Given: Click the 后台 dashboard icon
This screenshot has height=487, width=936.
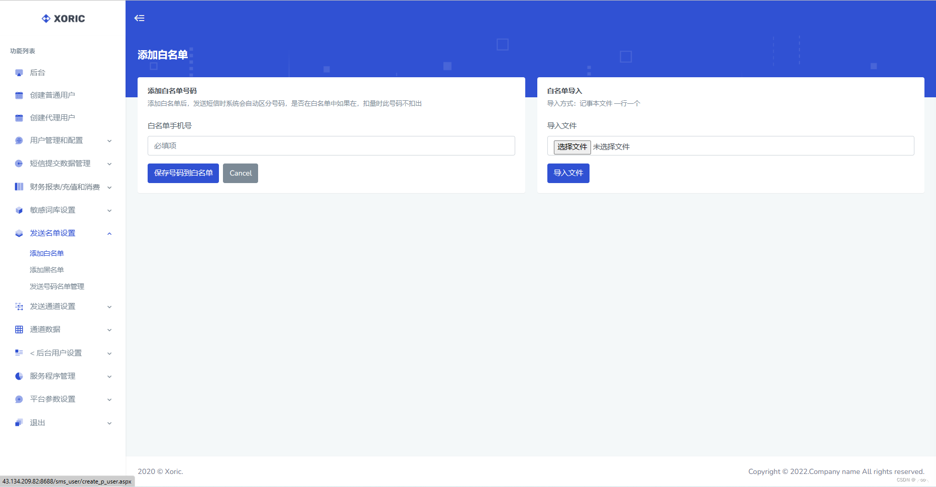Looking at the screenshot, I should (19, 73).
